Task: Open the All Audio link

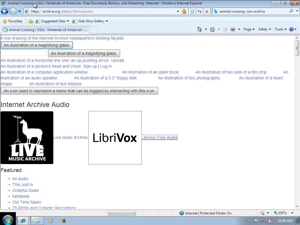Action: [20, 179]
